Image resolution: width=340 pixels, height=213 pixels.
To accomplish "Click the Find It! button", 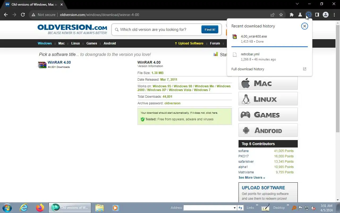I will coord(210,30).
